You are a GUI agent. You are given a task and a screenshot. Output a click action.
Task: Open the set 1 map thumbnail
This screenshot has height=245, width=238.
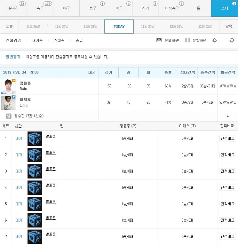click(35, 139)
